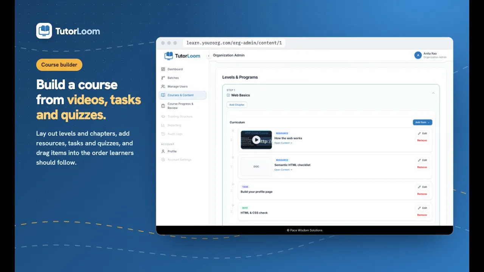Edit the HTML & CSS check quiz
Image resolution: width=484 pixels, height=272 pixels.
(x=422, y=208)
